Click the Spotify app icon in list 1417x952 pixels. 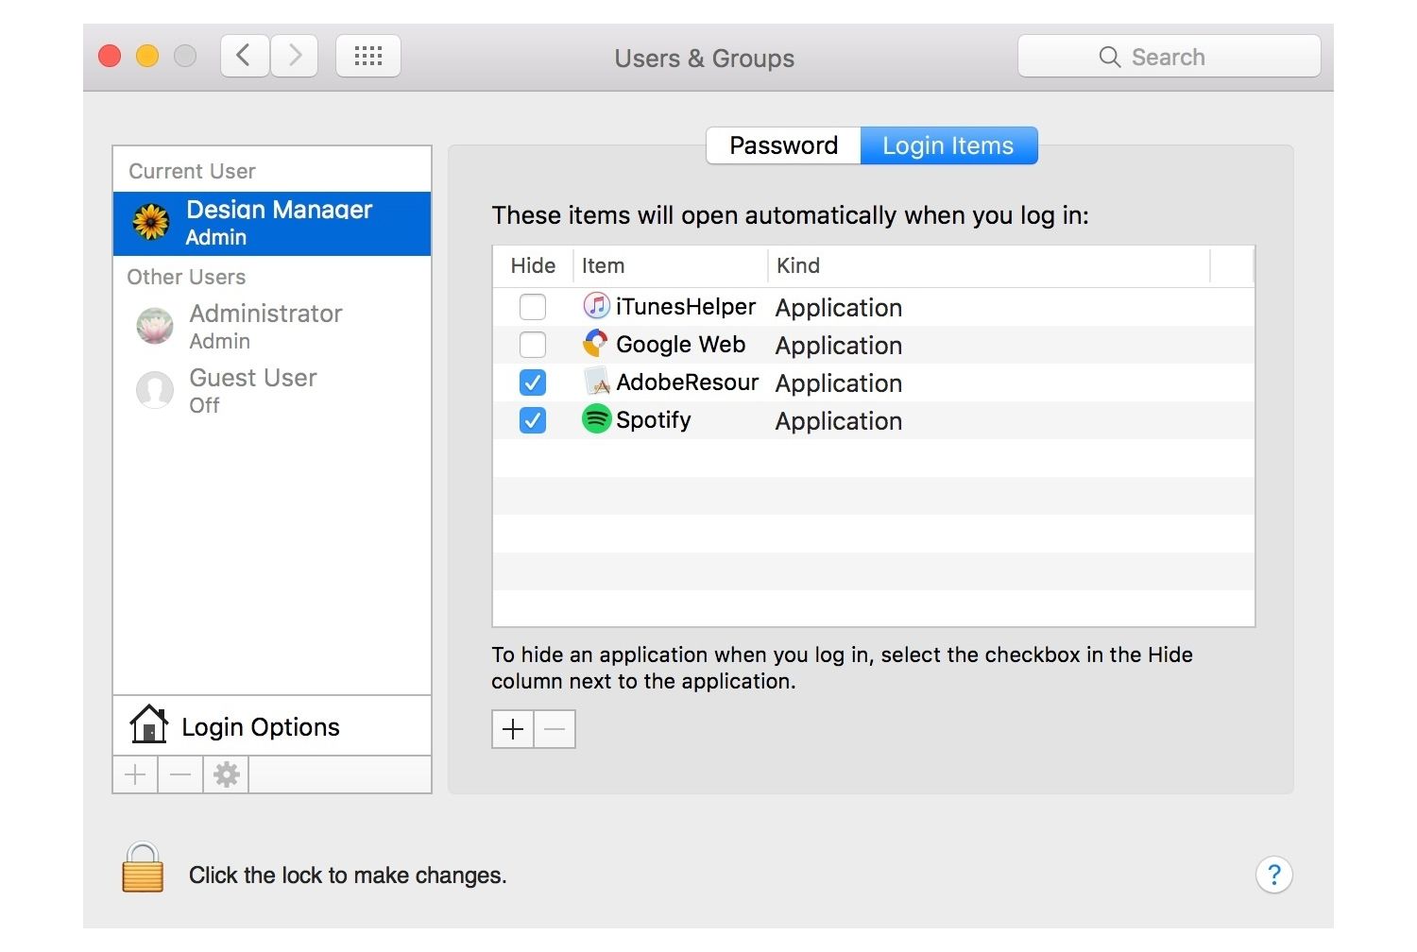click(x=596, y=419)
